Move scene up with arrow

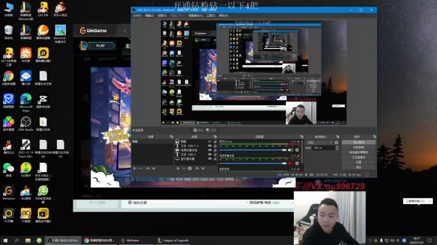[147, 168]
